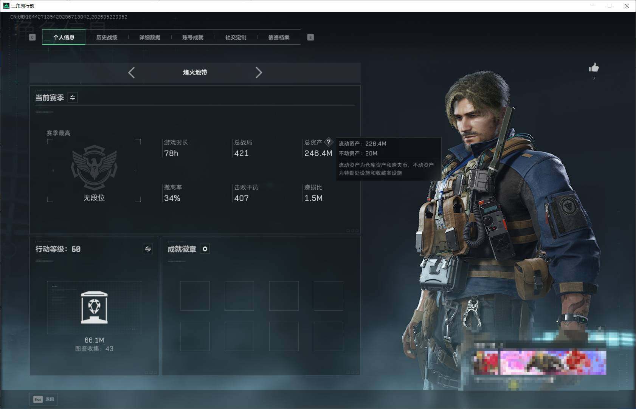Open the 详细数据 tab
This screenshot has height=409, width=636.
[150, 37]
